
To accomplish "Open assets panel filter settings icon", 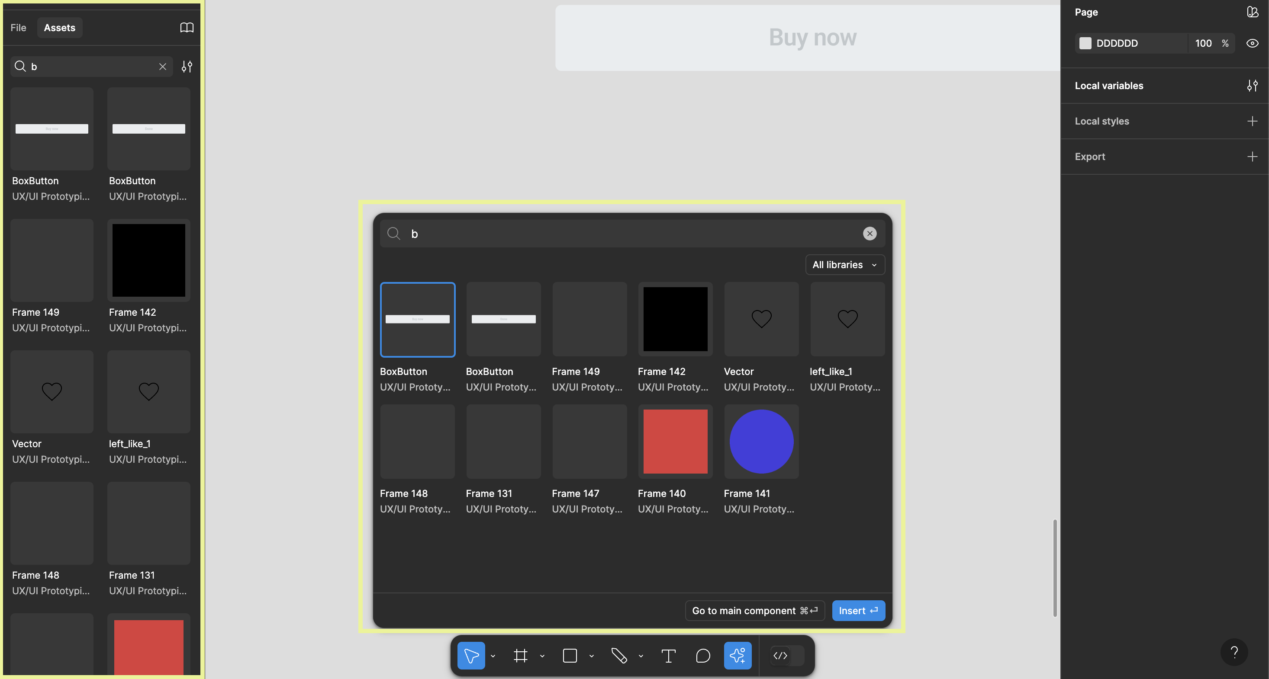I will pos(187,67).
